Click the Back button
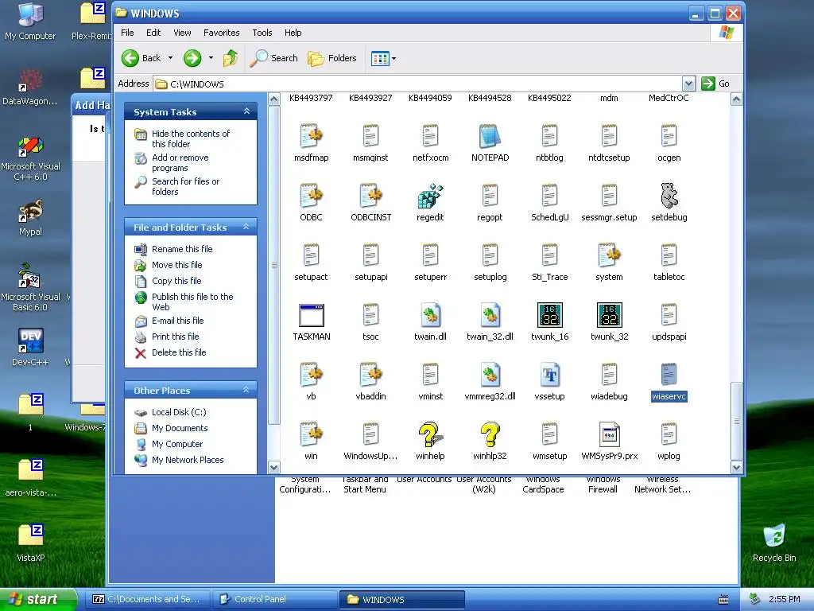The image size is (814, 611). pyautogui.click(x=141, y=58)
